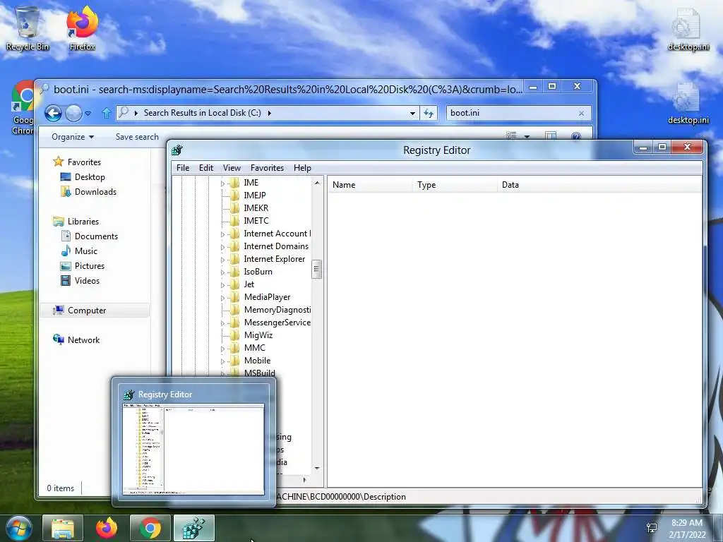Expand the Internet Domains registry key
Image resolution: width=723 pixels, height=542 pixels.
pyautogui.click(x=222, y=247)
